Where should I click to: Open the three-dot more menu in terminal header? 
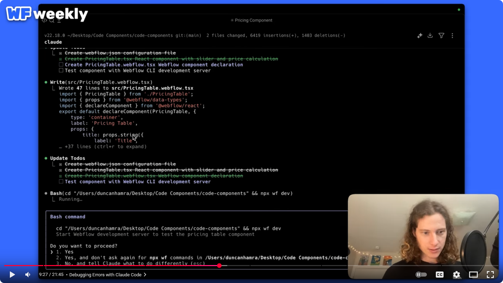452,36
